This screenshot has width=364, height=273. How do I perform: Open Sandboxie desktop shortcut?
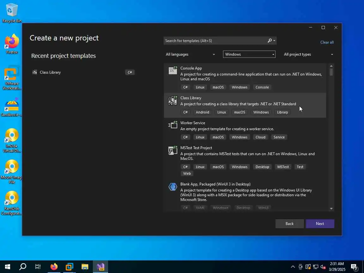pos(11,107)
